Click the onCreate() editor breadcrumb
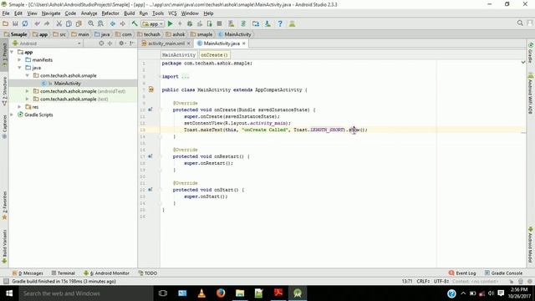The height and width of the screenshot is (301, 535). pos(214,54)
